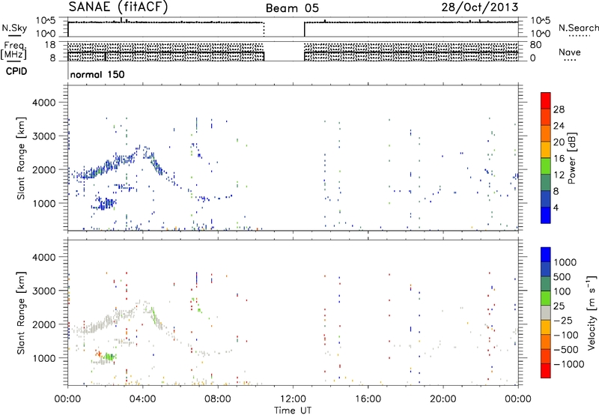
Task: Click the 08:00 time tick label
Action: pos(218,399)
